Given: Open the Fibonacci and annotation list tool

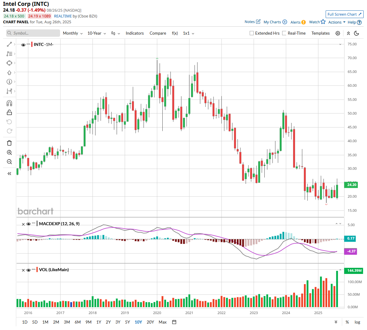Looking at the screenshot, I should [9, 54].
